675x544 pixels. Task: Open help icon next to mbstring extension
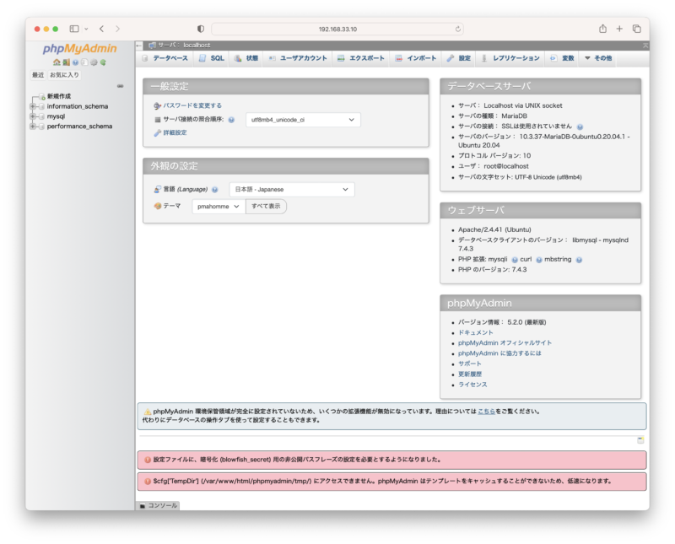(579, 260)
